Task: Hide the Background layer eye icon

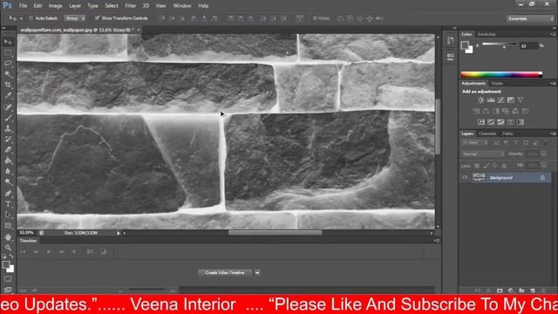Action: tap(465, 177)
